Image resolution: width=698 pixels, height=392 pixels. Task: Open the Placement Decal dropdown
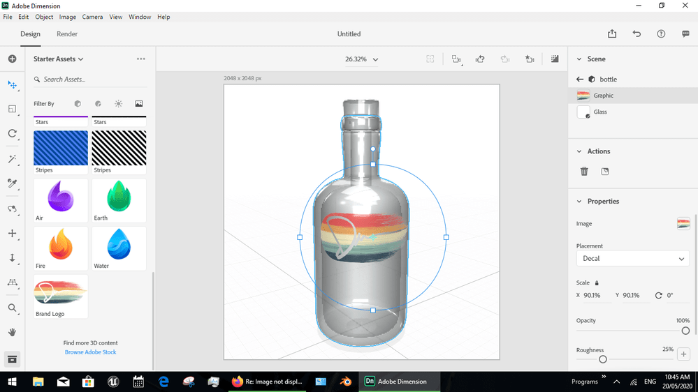[x=632, y=259]
